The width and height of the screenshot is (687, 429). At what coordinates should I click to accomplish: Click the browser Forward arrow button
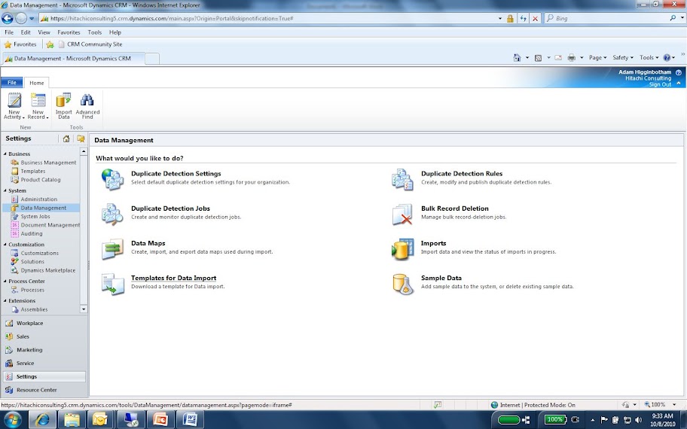coord(21,18)
